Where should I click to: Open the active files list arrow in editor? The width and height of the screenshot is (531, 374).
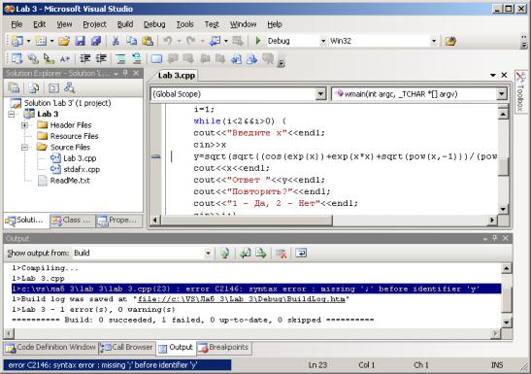click(493, 75)
